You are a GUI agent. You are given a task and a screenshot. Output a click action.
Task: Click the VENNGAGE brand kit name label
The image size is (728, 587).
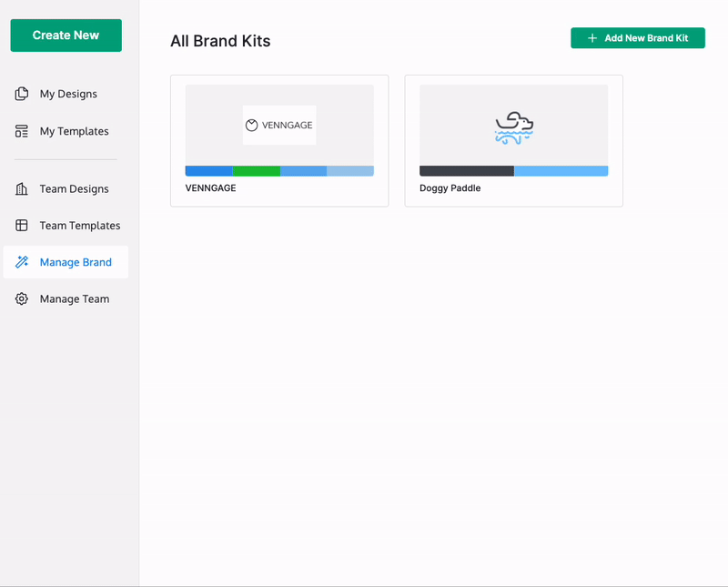pyautogui.click(x=210, y=188)
